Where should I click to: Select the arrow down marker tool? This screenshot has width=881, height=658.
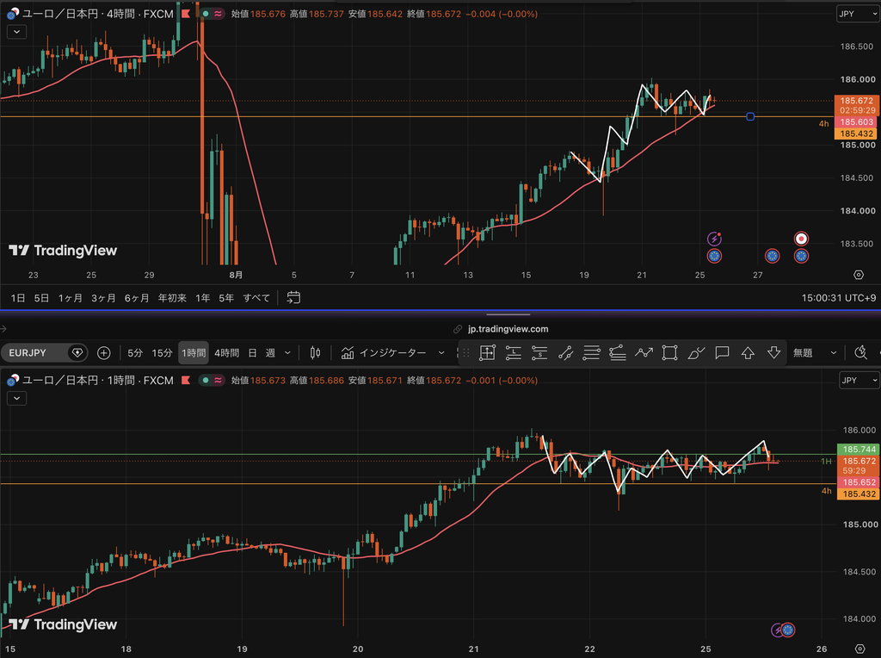pyautogui.click(x=773, y=352)
